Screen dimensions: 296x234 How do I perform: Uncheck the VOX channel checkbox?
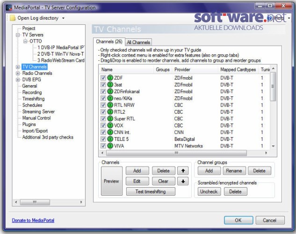103,125
